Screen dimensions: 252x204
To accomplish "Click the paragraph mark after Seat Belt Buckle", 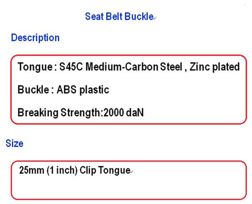I will (155, 18).
